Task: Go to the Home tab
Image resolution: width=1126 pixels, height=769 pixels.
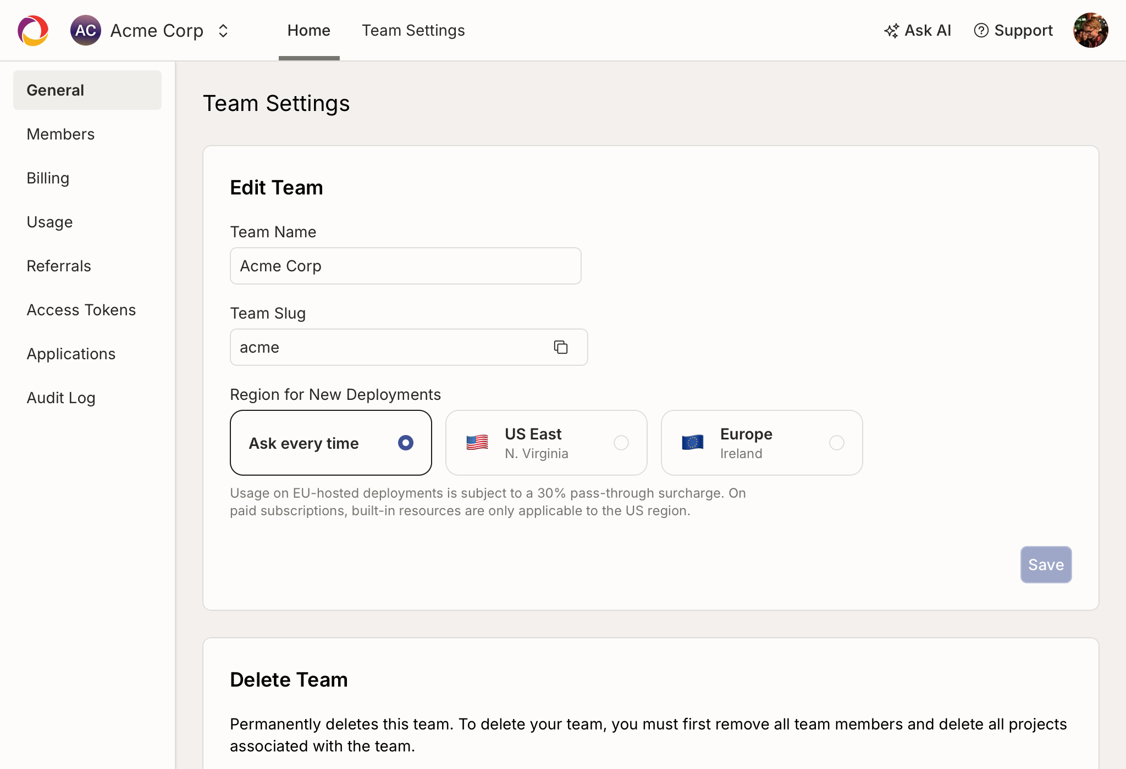Action: coord(308,30)
